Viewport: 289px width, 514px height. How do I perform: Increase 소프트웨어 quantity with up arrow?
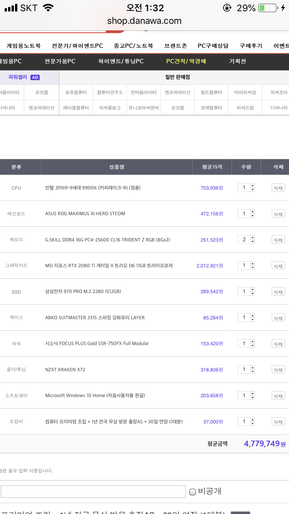coord(252,393)
